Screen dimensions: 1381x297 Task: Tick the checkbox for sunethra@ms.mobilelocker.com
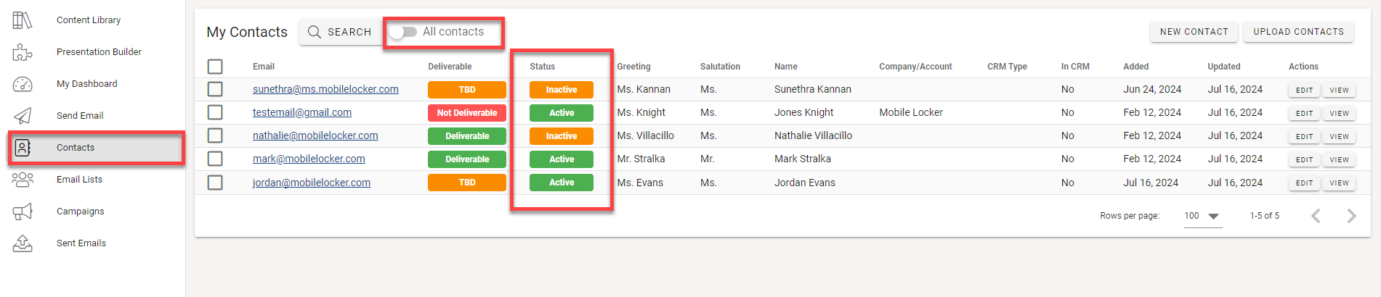pyautogui.click(x=215, y=89)
